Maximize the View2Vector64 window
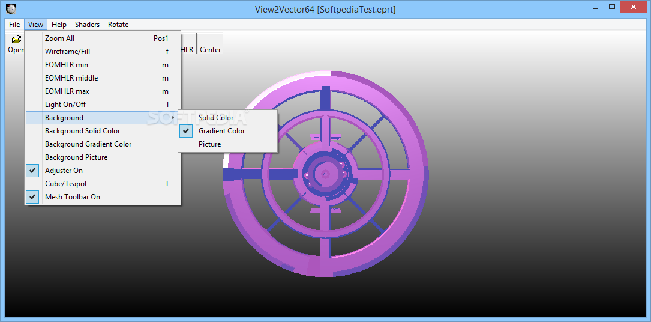651x322 pixels. (611, 7)
